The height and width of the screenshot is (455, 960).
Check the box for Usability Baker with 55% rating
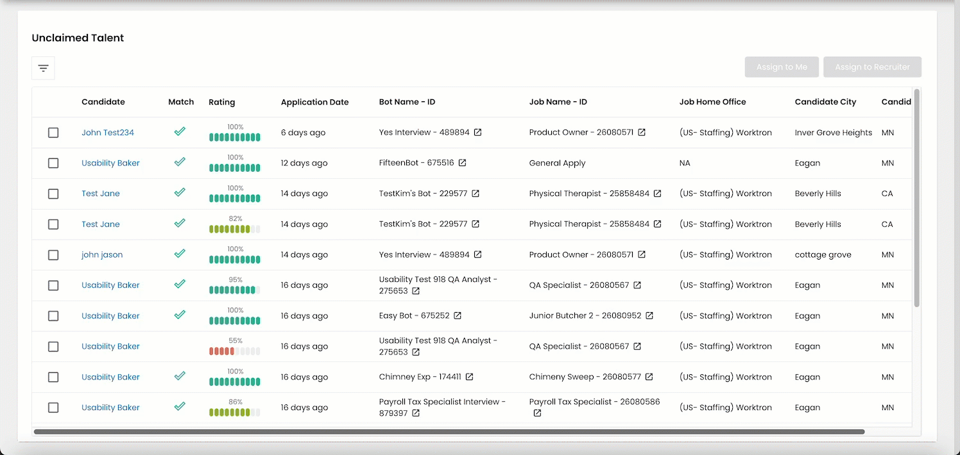pyautogui.click(x=53, y=347)
